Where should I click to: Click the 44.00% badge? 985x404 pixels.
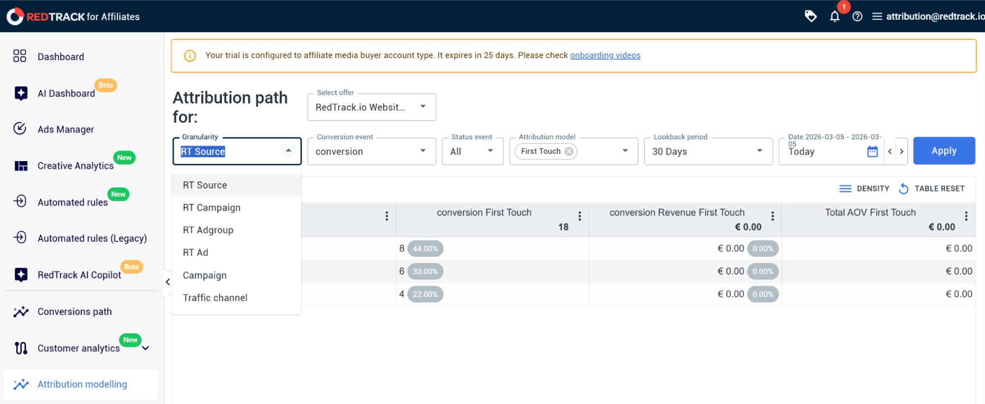point(425,249)
